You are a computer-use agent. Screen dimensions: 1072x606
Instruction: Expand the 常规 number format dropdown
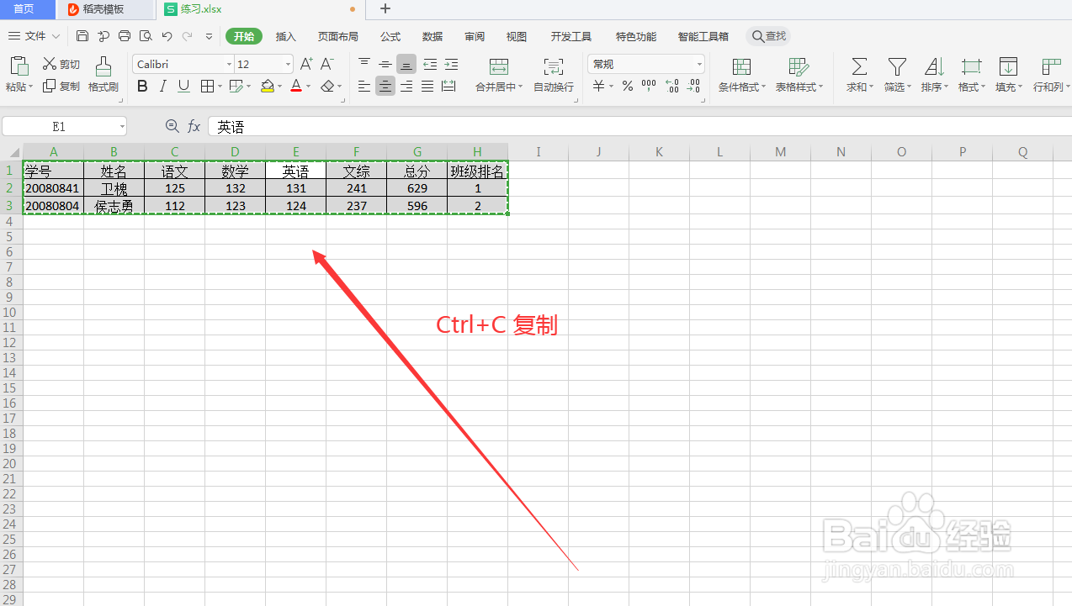pos(698,64)
